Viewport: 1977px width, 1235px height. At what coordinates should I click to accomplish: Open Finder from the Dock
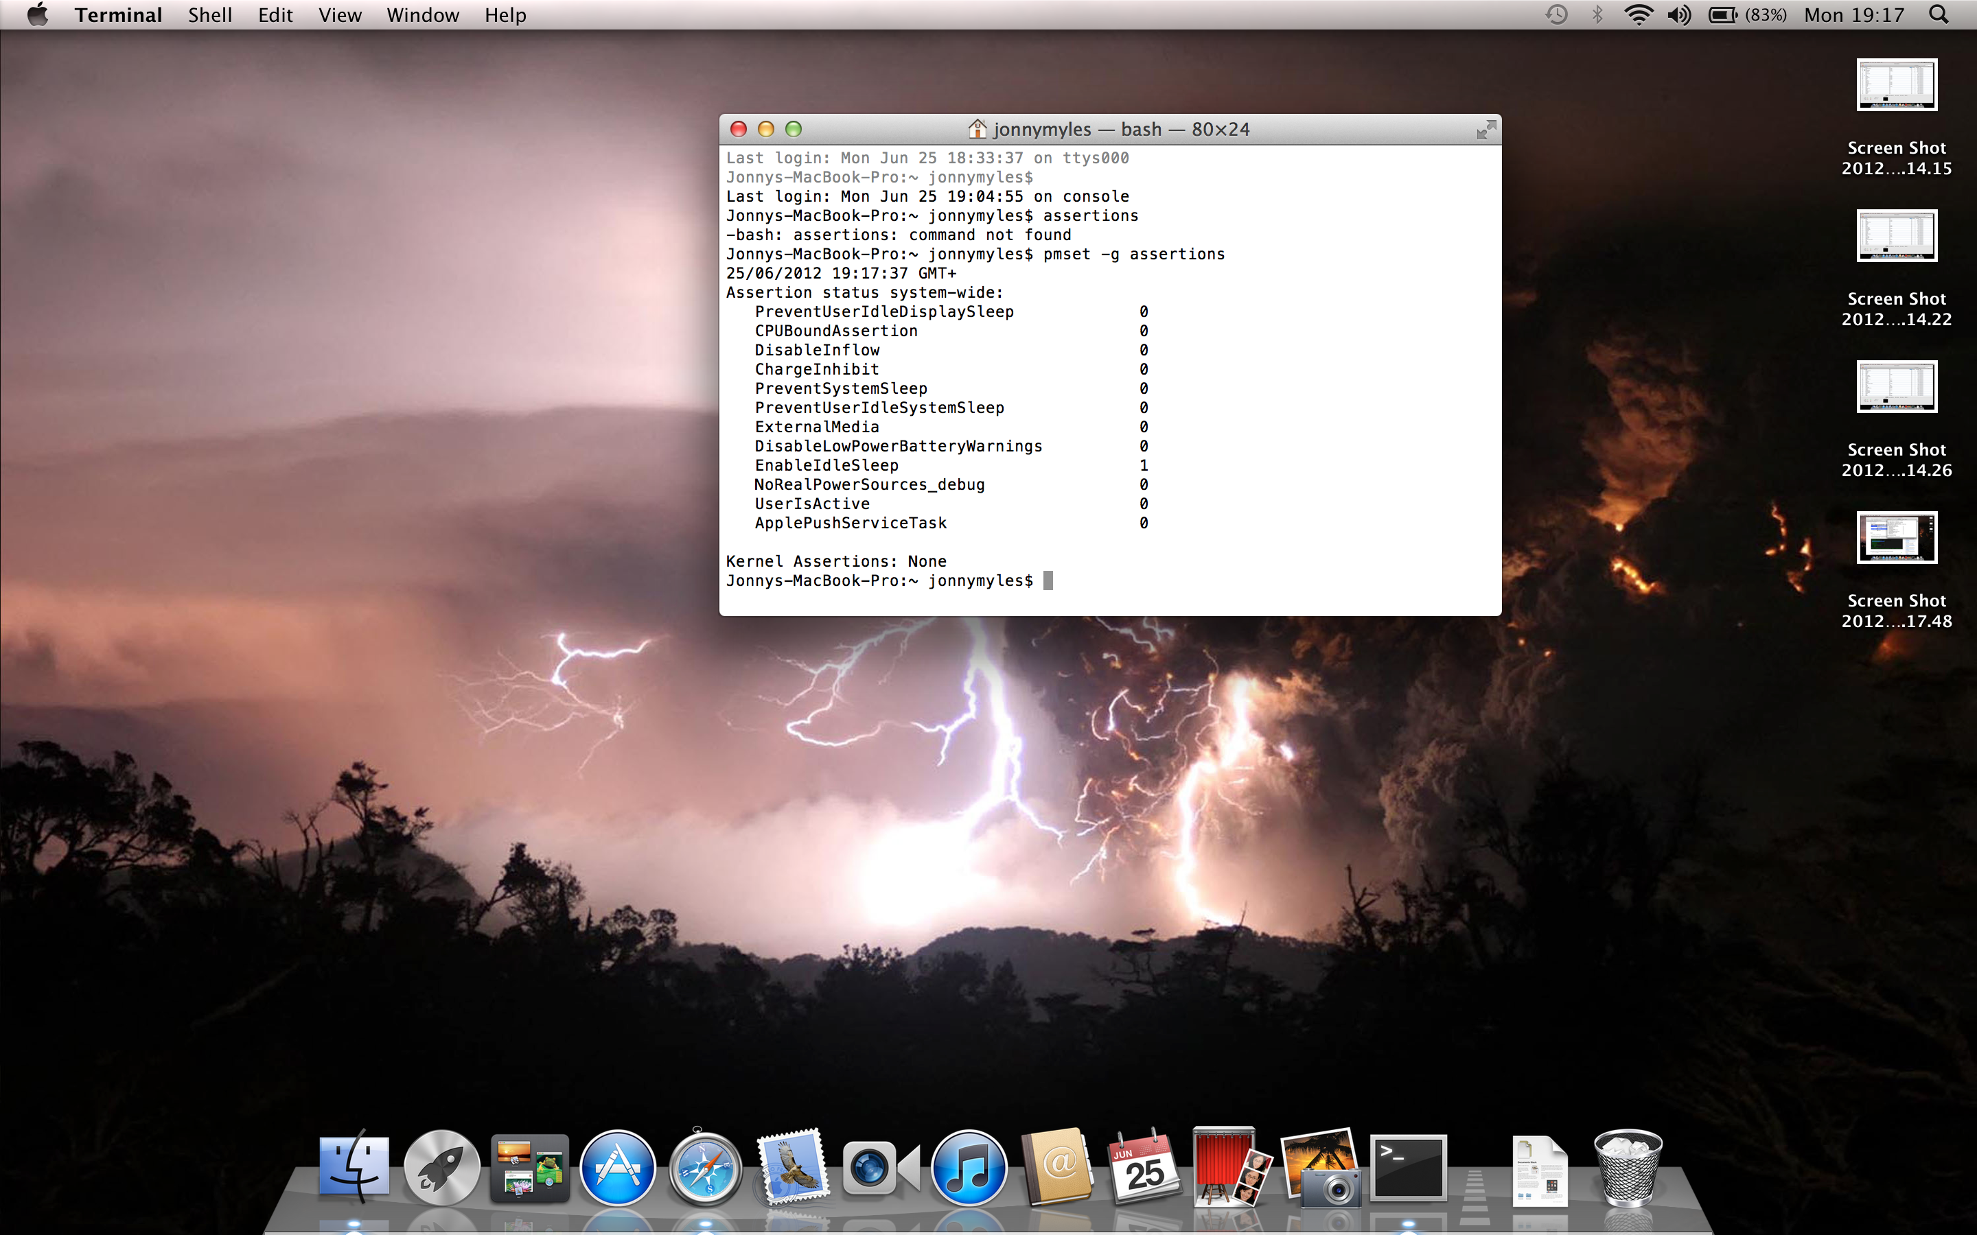click(x=354, y=1168)
